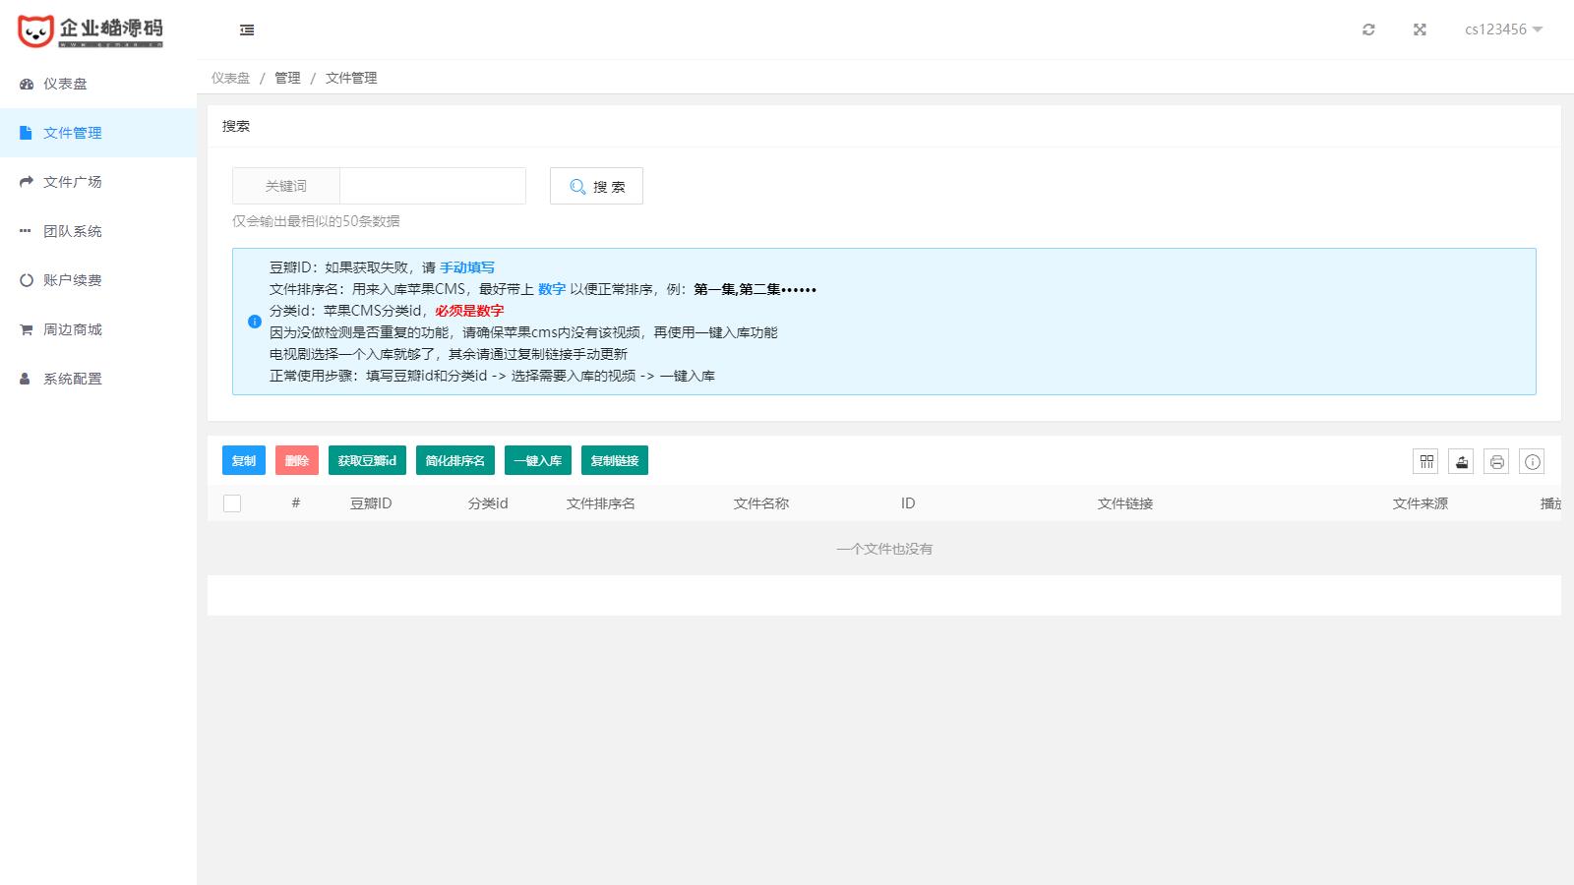Open column settings via the grid icon
This screenshot has width=1574, height=885.
click(1425, 459)
